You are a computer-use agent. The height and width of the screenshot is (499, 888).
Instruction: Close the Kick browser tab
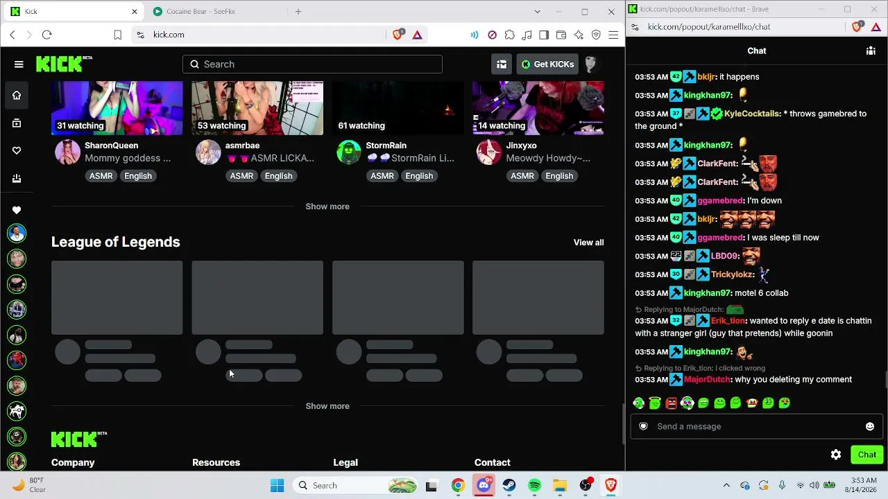(x=135, y=12)
